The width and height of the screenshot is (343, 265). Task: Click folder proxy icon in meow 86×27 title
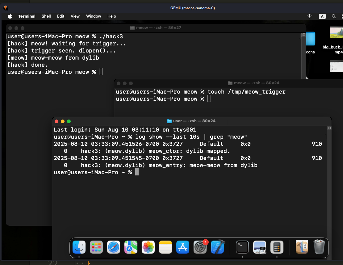click(x=132, y=28)
